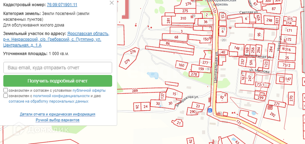Click the bus stop icon on map
Image resolution: width=305 pixels, height=144 pixels.
[210, 110]
